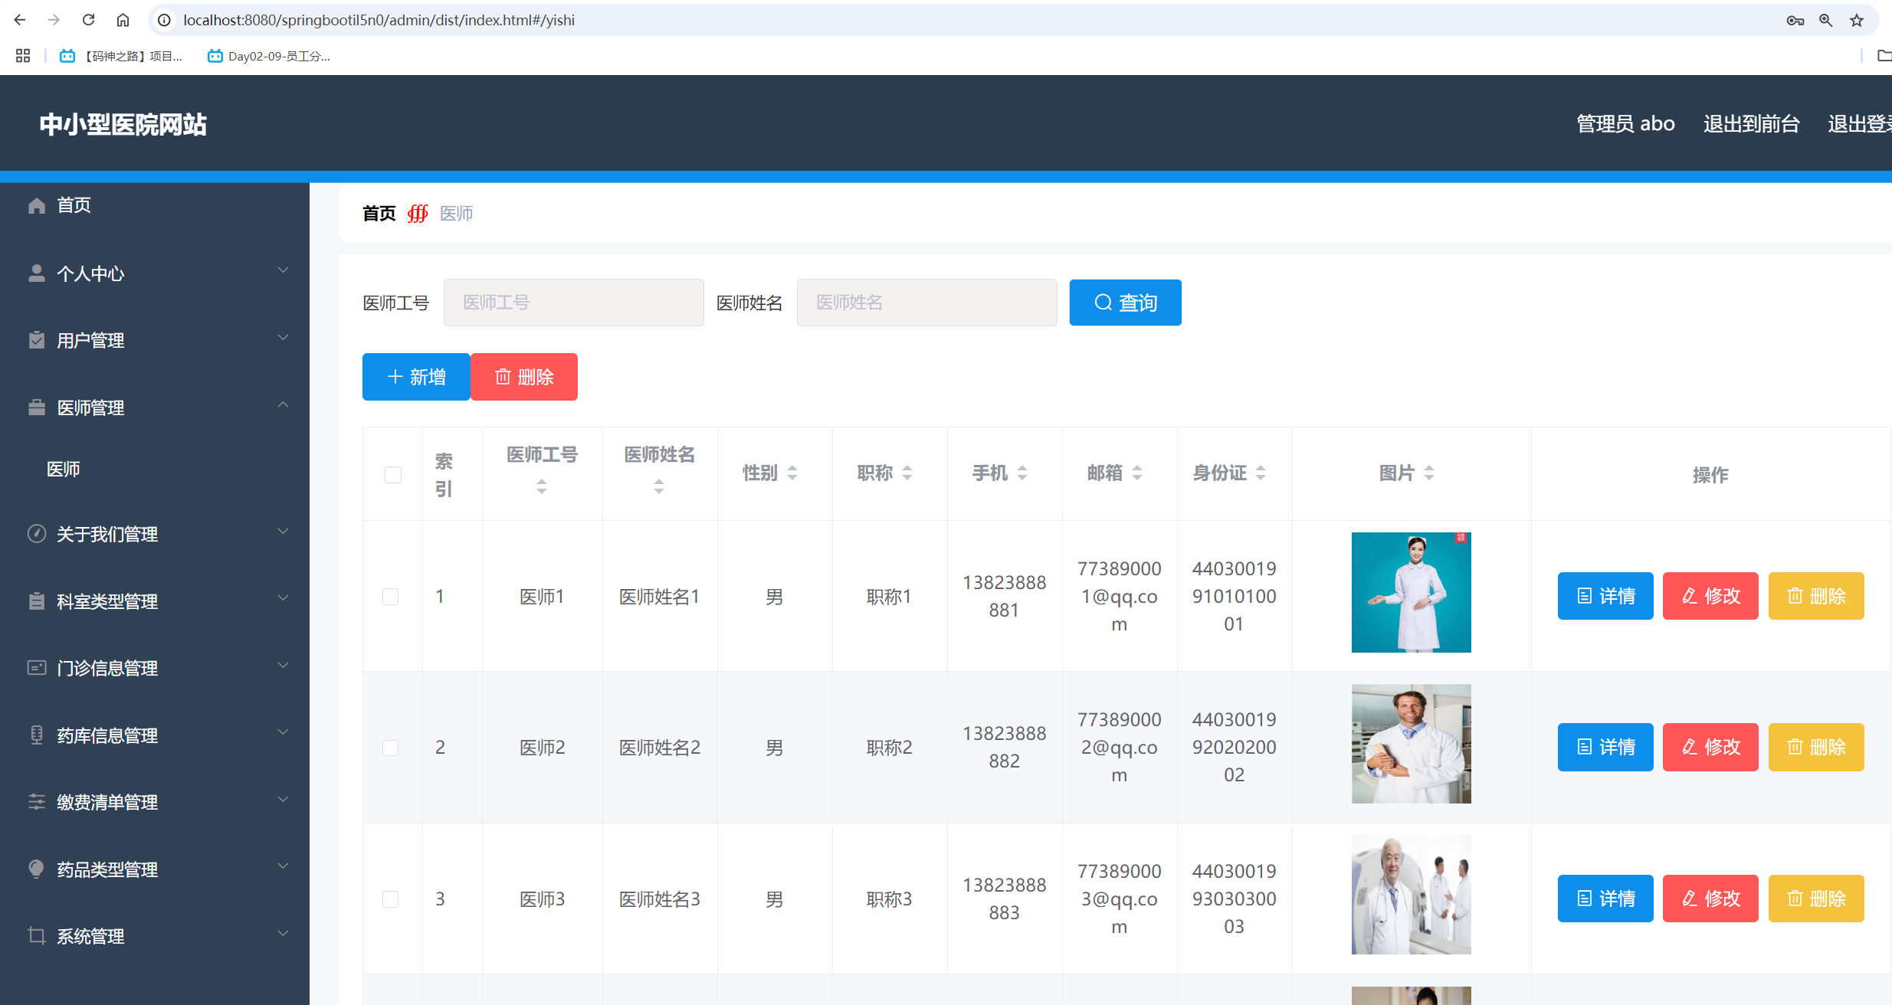This screenshot has height=1005, width=1892.
Task: Click 修改 button for 医师姓名2 row
Action: pos(1710,747)
